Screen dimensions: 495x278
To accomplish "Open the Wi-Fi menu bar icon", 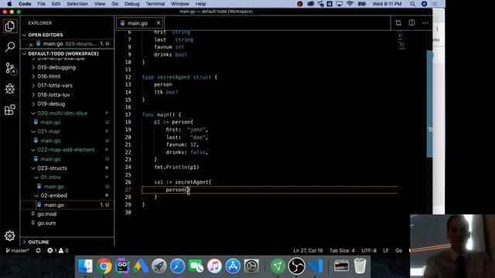I will coord(350,4).
